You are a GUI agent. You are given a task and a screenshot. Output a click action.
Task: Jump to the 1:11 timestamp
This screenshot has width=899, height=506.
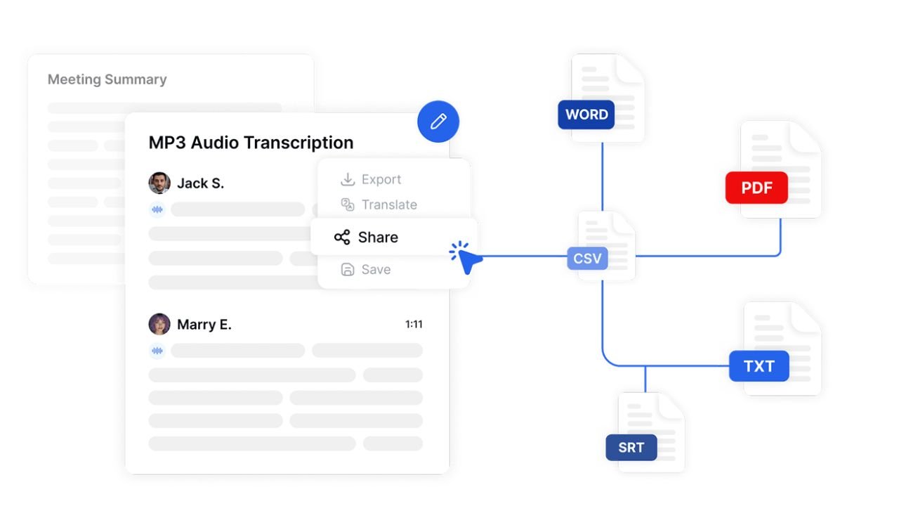click(x=414, y=324)
